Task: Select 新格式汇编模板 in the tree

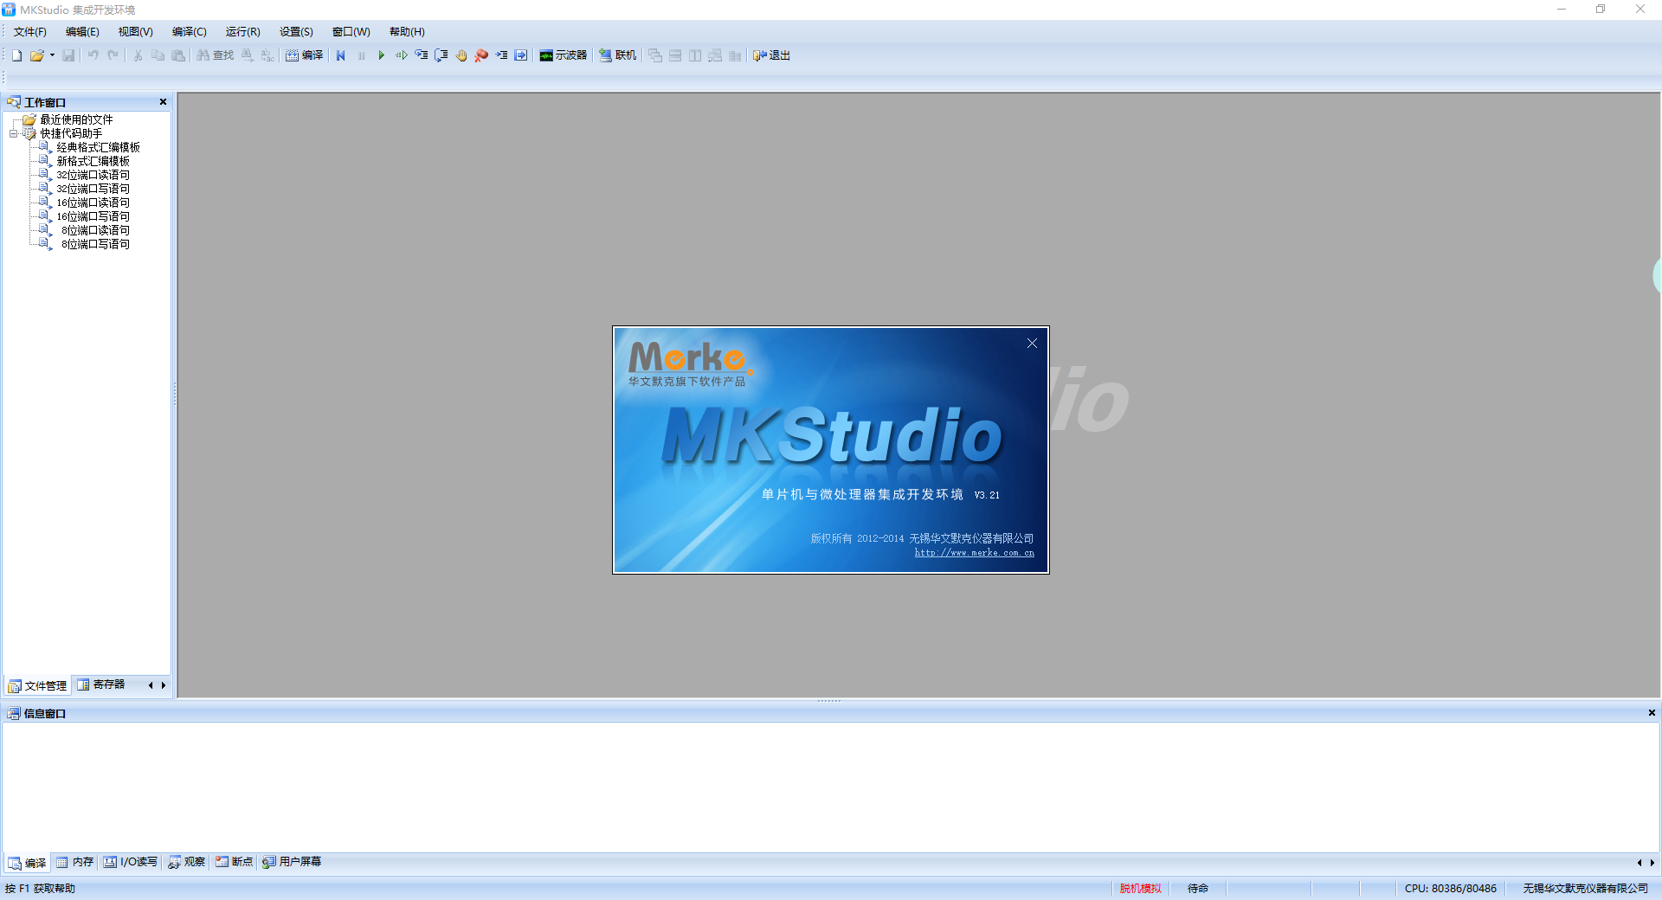Action: (x=93, y=161)
